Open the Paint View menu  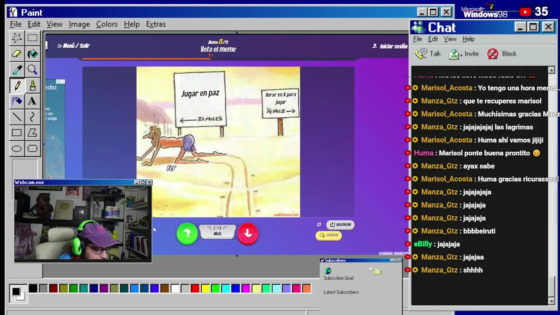[55, 24]
